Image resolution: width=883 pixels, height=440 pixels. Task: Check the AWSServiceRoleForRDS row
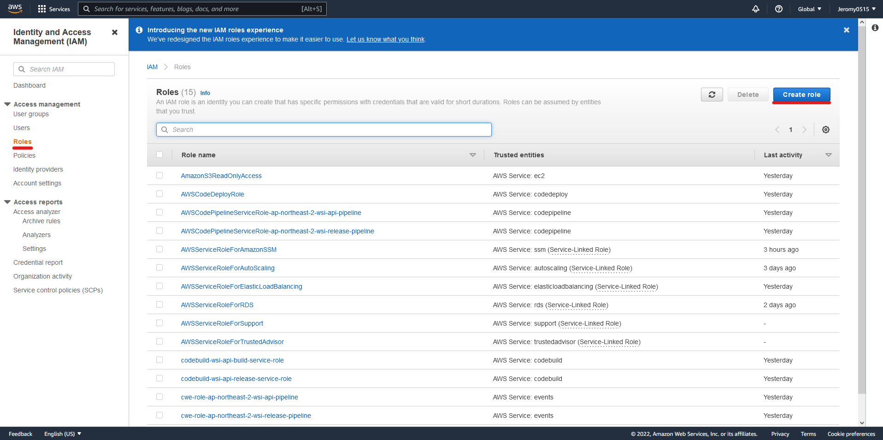point(159,304)
